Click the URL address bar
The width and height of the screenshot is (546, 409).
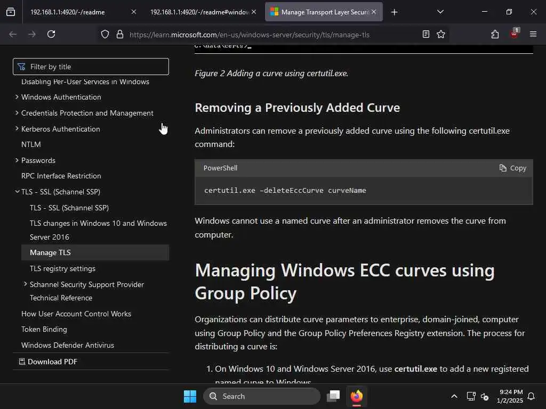[250, 35]
